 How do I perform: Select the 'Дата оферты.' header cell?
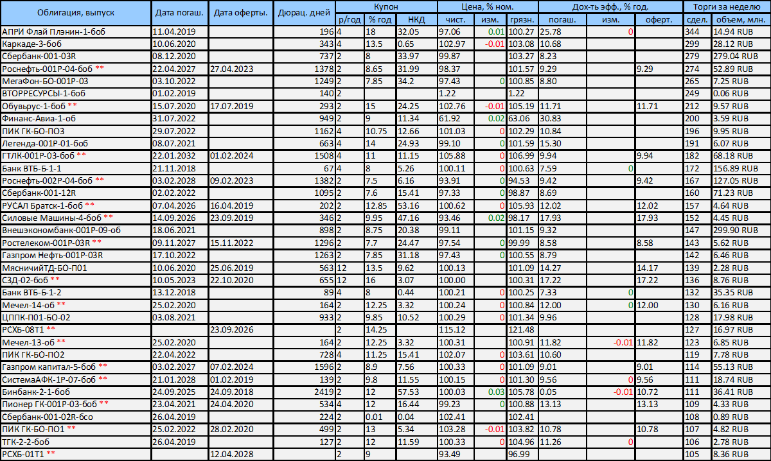tap(241, 13)
